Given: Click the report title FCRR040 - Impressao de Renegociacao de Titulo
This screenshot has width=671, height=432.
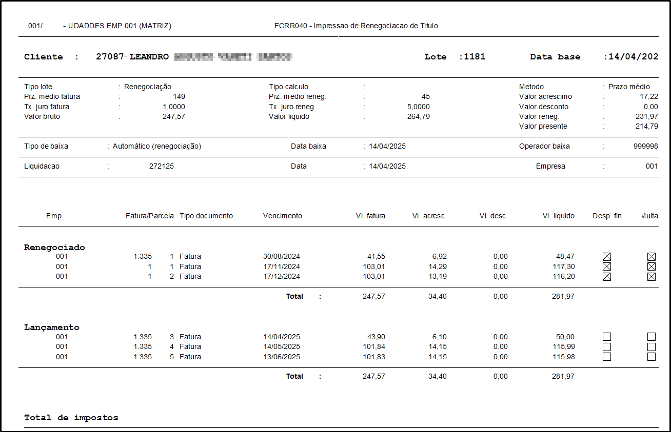Looking at the screenshot, I should [356, 26].
